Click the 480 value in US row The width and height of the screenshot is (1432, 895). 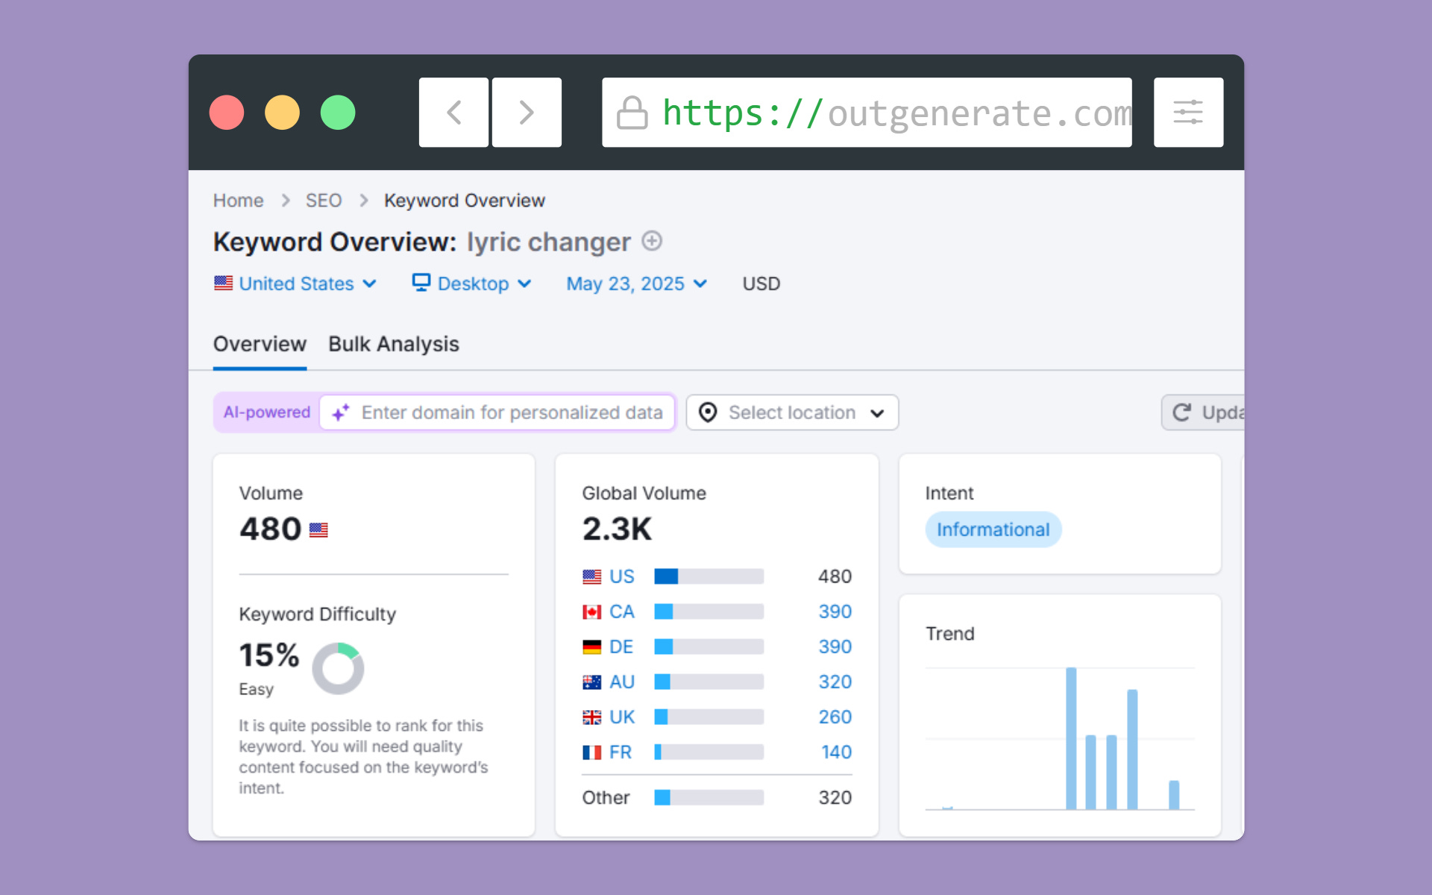835,577
